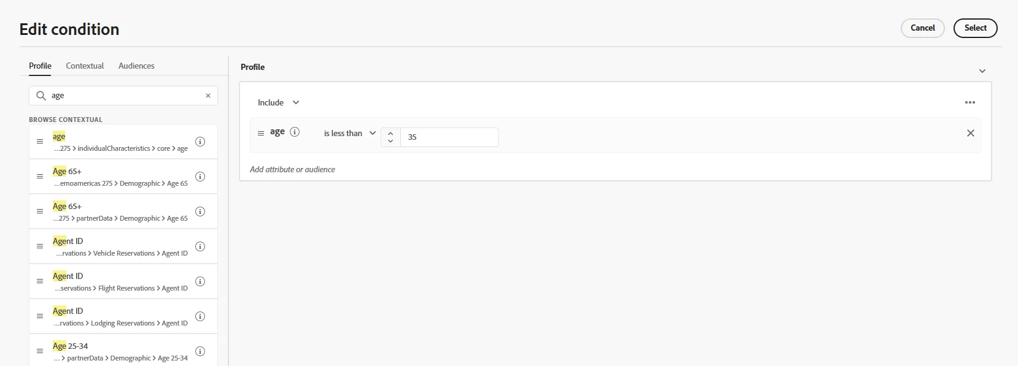
Task: Click the value field containing 35
Action: click(449, 137)
